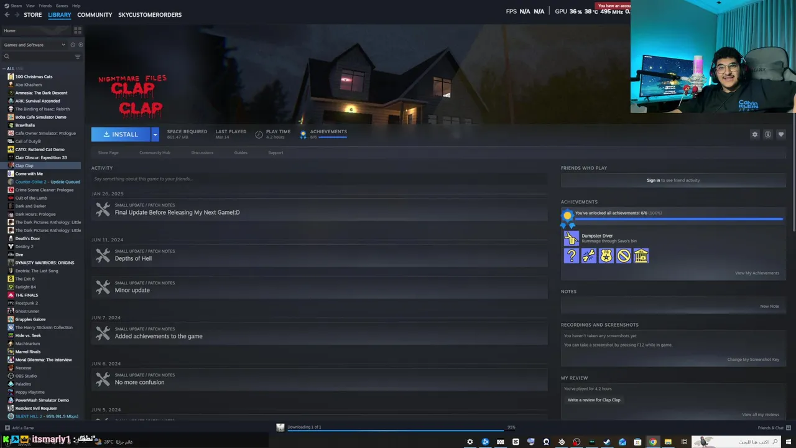The height and width of the screenshot is (448, 796).
Task: Open the Store Page link
Action: (108, 152)
